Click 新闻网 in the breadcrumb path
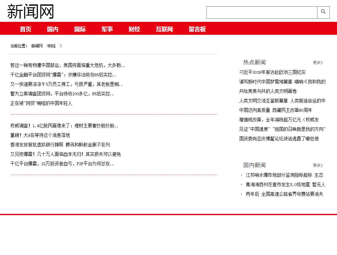Image resolution: width=337 pixels, height=255 pixels. pyautogui.click(x=37, y=46)
